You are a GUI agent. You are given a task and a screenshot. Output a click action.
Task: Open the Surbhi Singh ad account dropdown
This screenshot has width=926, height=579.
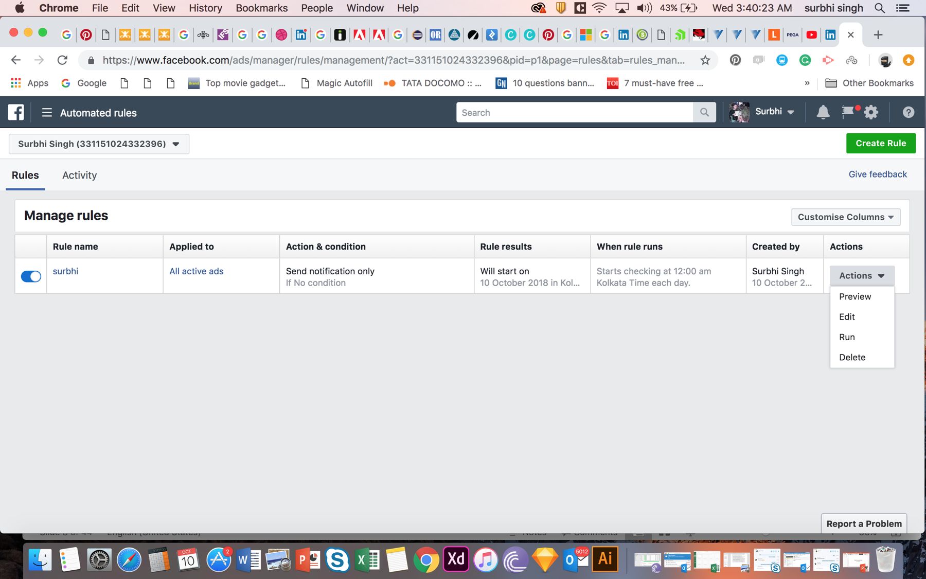pos(99,144)
